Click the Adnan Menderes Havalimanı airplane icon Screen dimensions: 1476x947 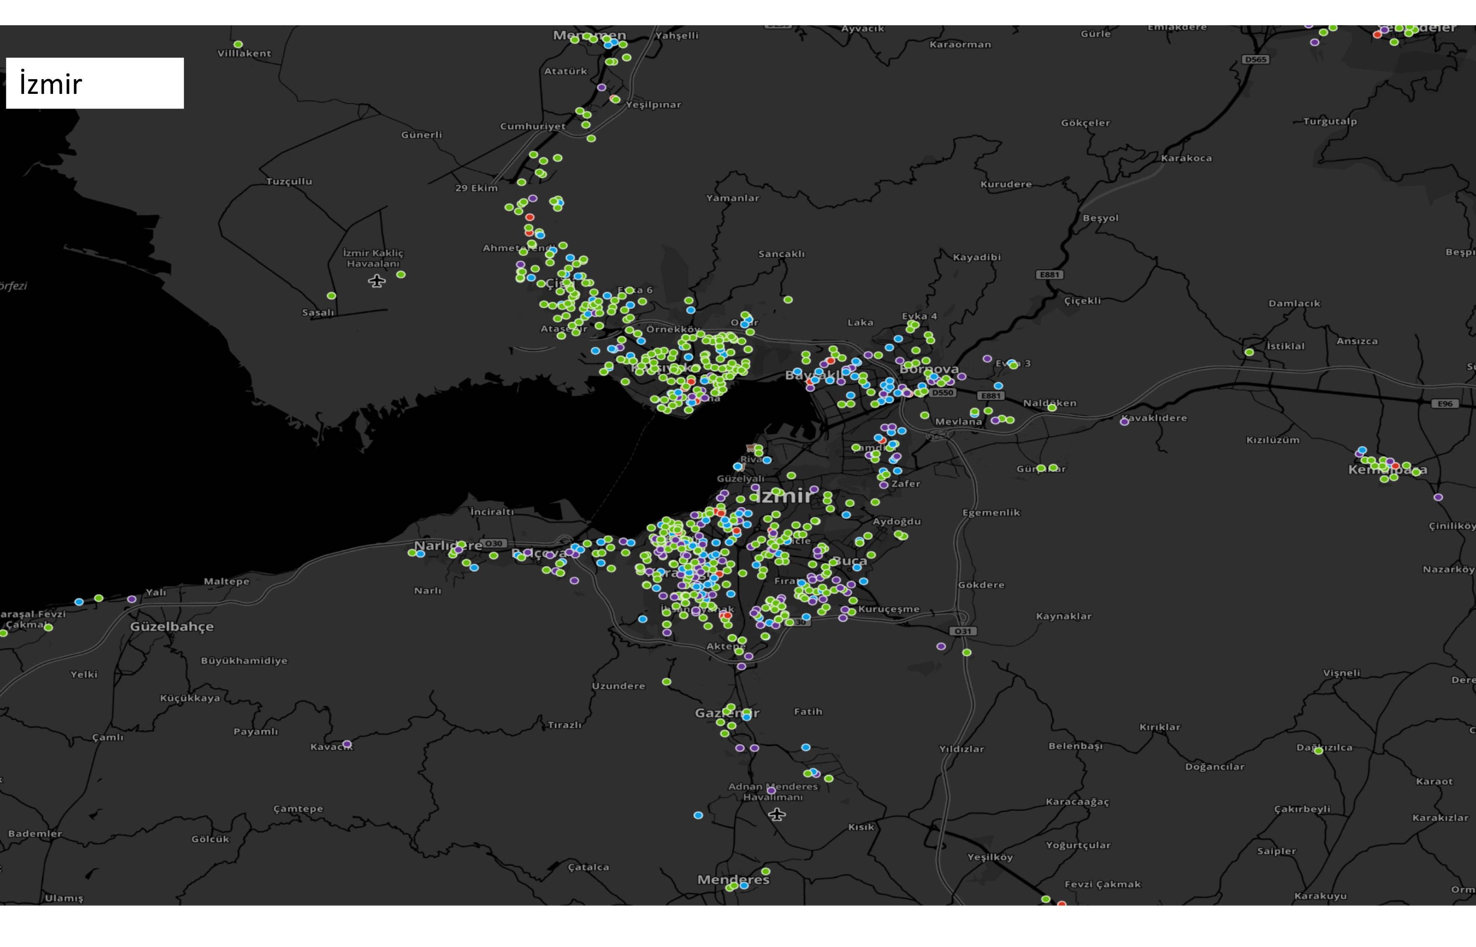777,815
